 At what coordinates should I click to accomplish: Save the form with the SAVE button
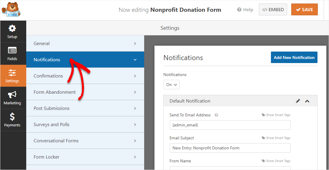pyautogui.click(x=304, y=10)
